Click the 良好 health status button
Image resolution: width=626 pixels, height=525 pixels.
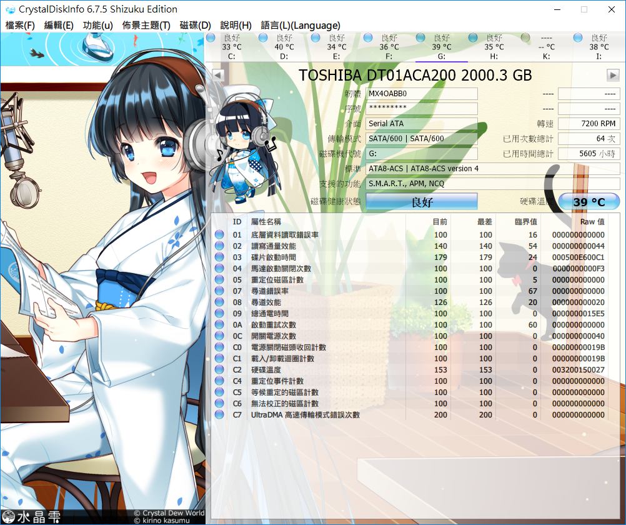click(x=422, y=202)
